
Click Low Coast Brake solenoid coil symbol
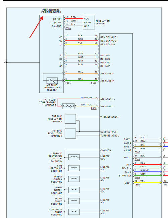tap(74, 212)
